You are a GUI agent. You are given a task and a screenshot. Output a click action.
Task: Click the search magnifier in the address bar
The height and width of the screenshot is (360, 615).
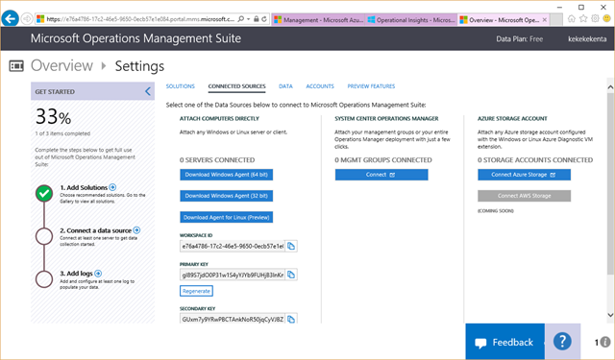(x=241, y=19)
